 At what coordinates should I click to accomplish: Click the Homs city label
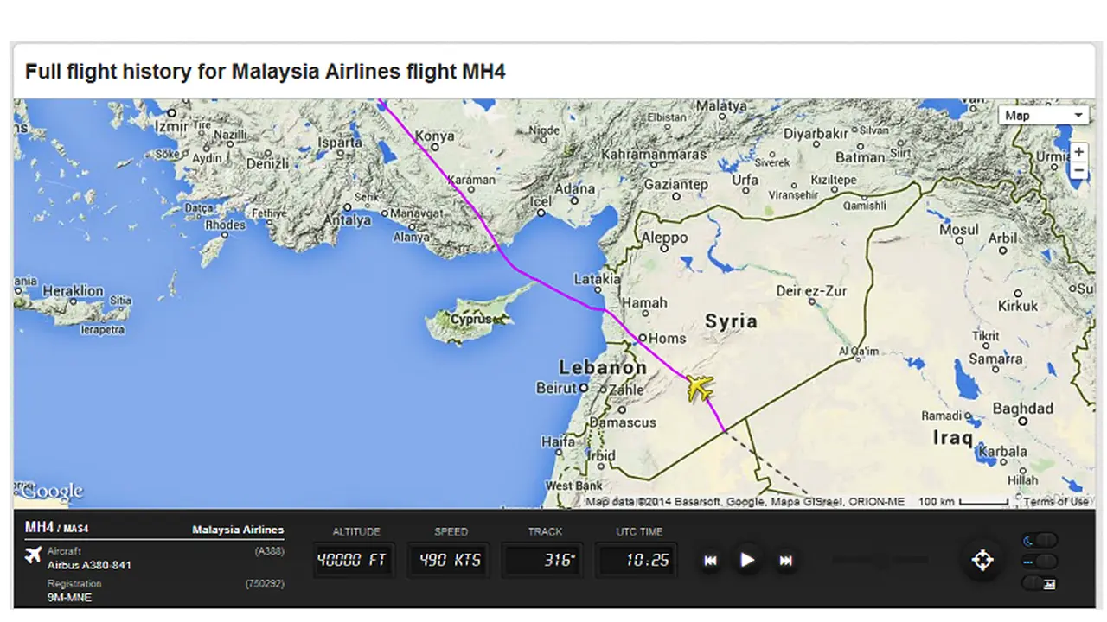667,338
